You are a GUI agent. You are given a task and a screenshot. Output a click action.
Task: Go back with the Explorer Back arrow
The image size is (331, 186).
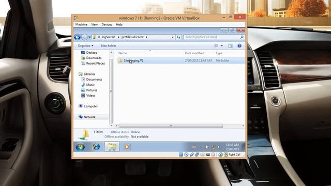(x=77, y=37)
